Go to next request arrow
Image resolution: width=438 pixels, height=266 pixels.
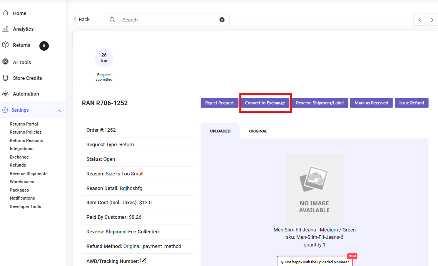[432, 20]
